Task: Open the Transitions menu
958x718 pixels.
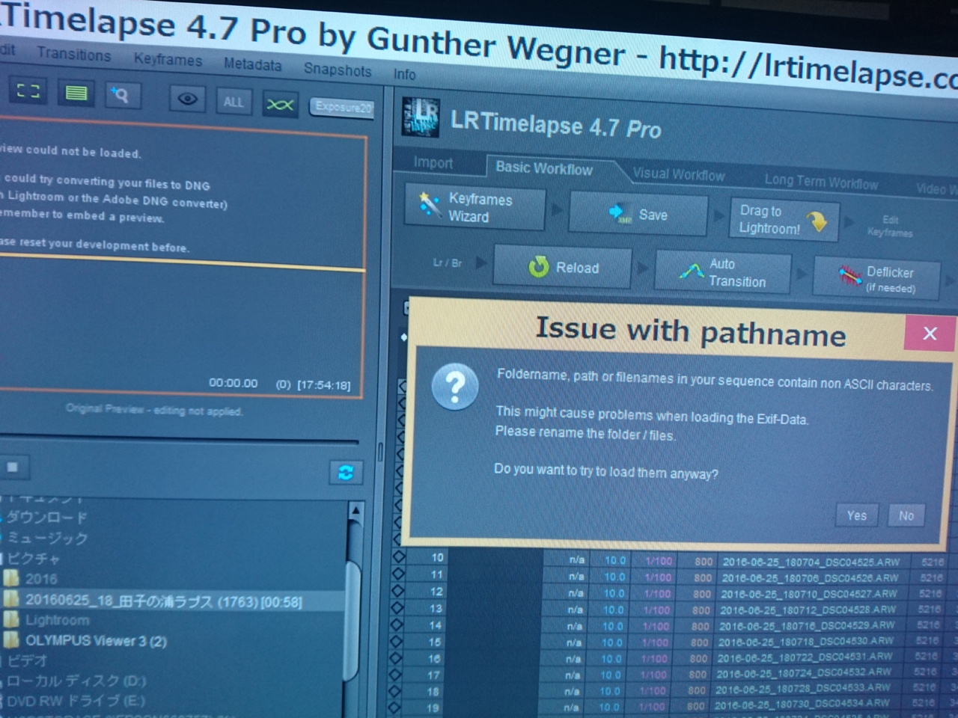Action: tap(73, 55)
